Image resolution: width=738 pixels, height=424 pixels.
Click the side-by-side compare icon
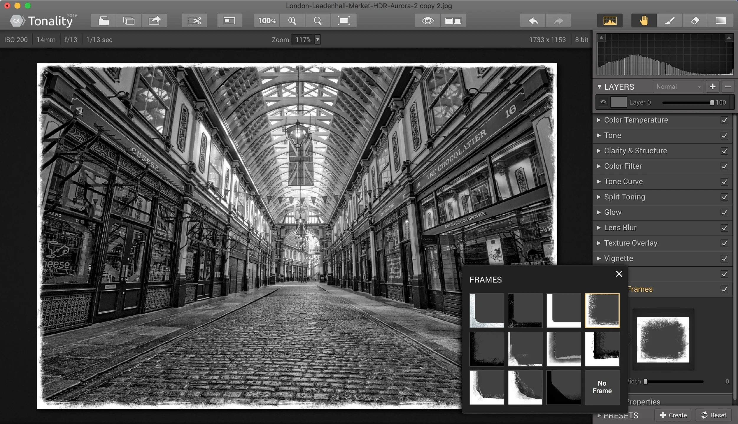[453, 21]
